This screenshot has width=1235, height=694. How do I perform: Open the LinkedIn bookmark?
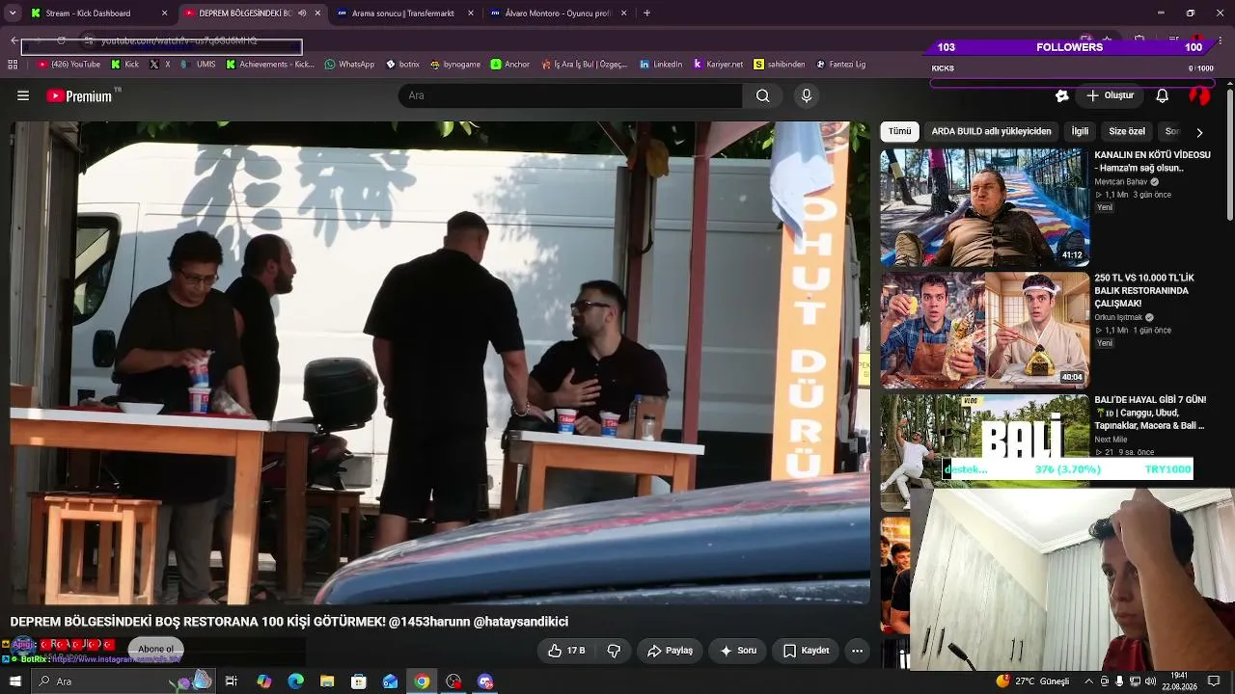(661, 65)
